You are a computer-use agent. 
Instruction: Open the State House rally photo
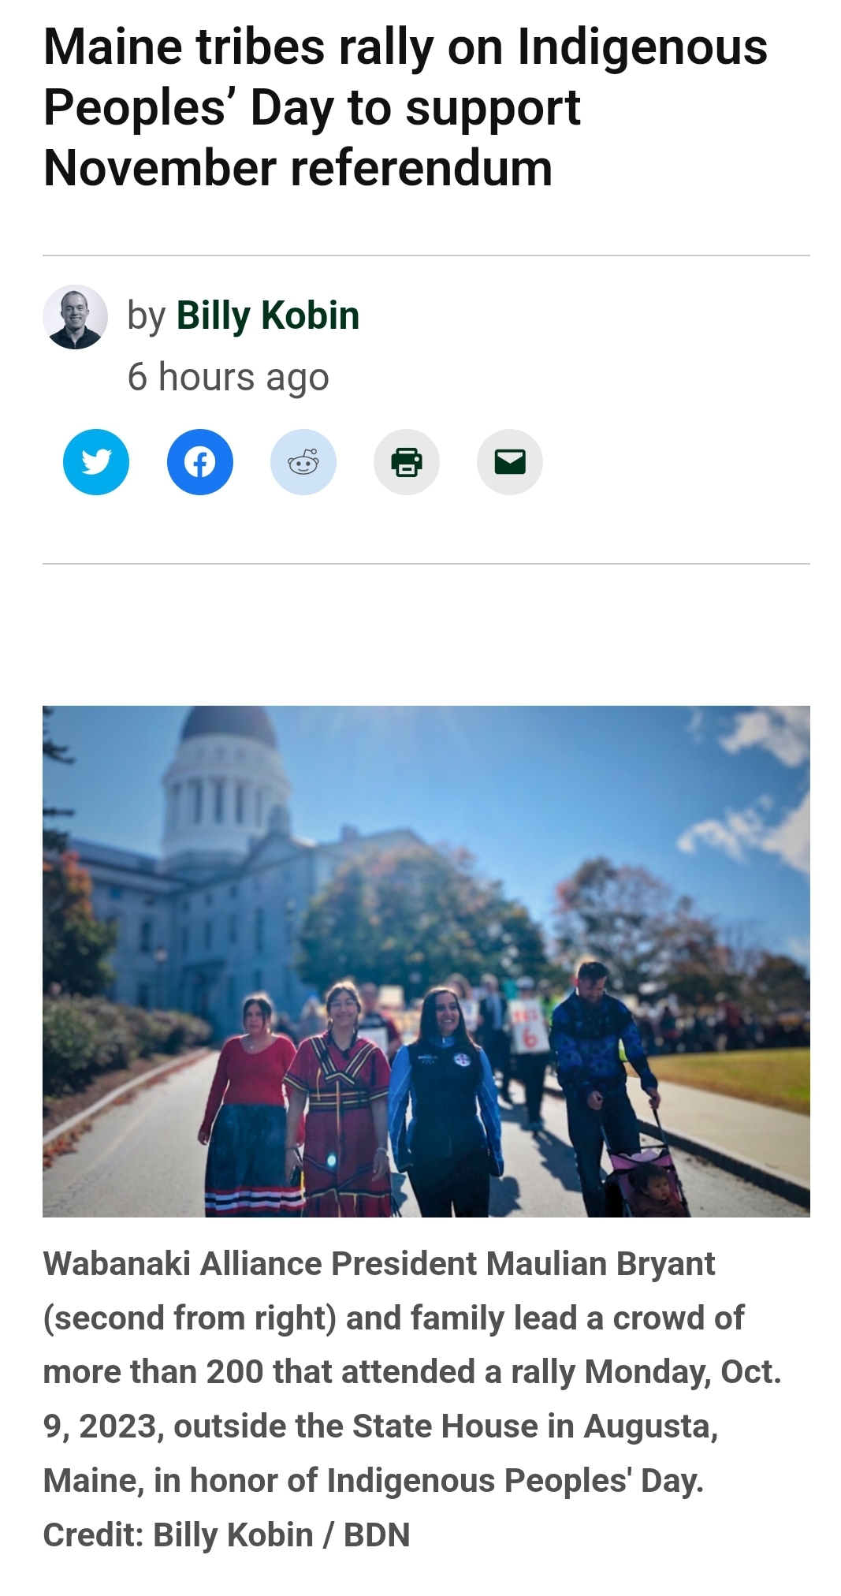[426, 960]
